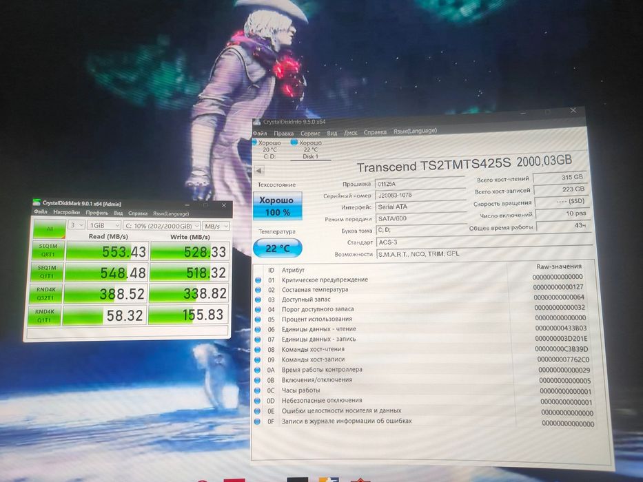Viewport: 643px width, 482px height.
Task: Click the CrystalDiskMark title bar app icon
Action: (x=37, y=203)
